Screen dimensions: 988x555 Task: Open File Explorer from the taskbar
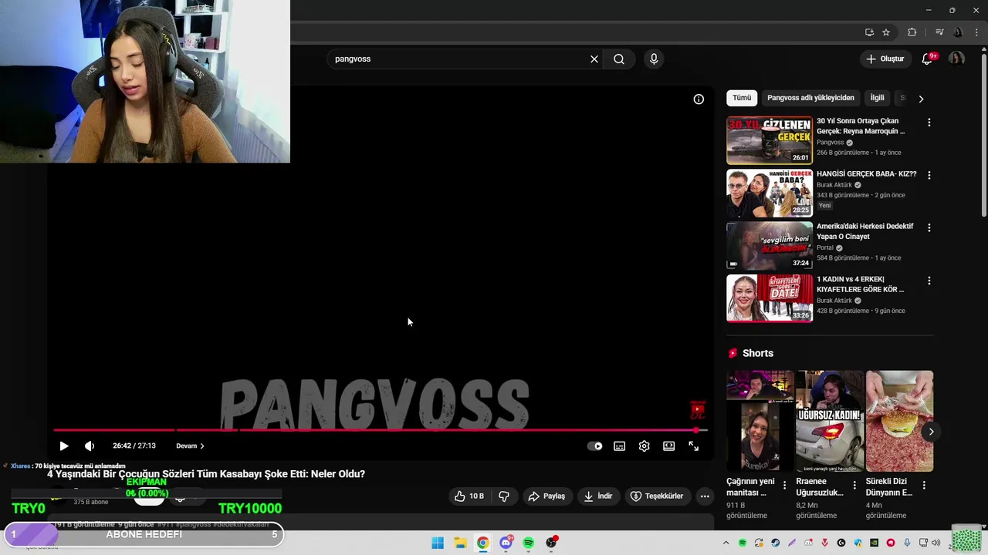[460, 543]
